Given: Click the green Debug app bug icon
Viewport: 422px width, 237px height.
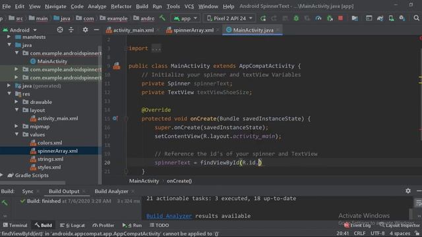Looking at the screenshot, I should coord(296,18).
